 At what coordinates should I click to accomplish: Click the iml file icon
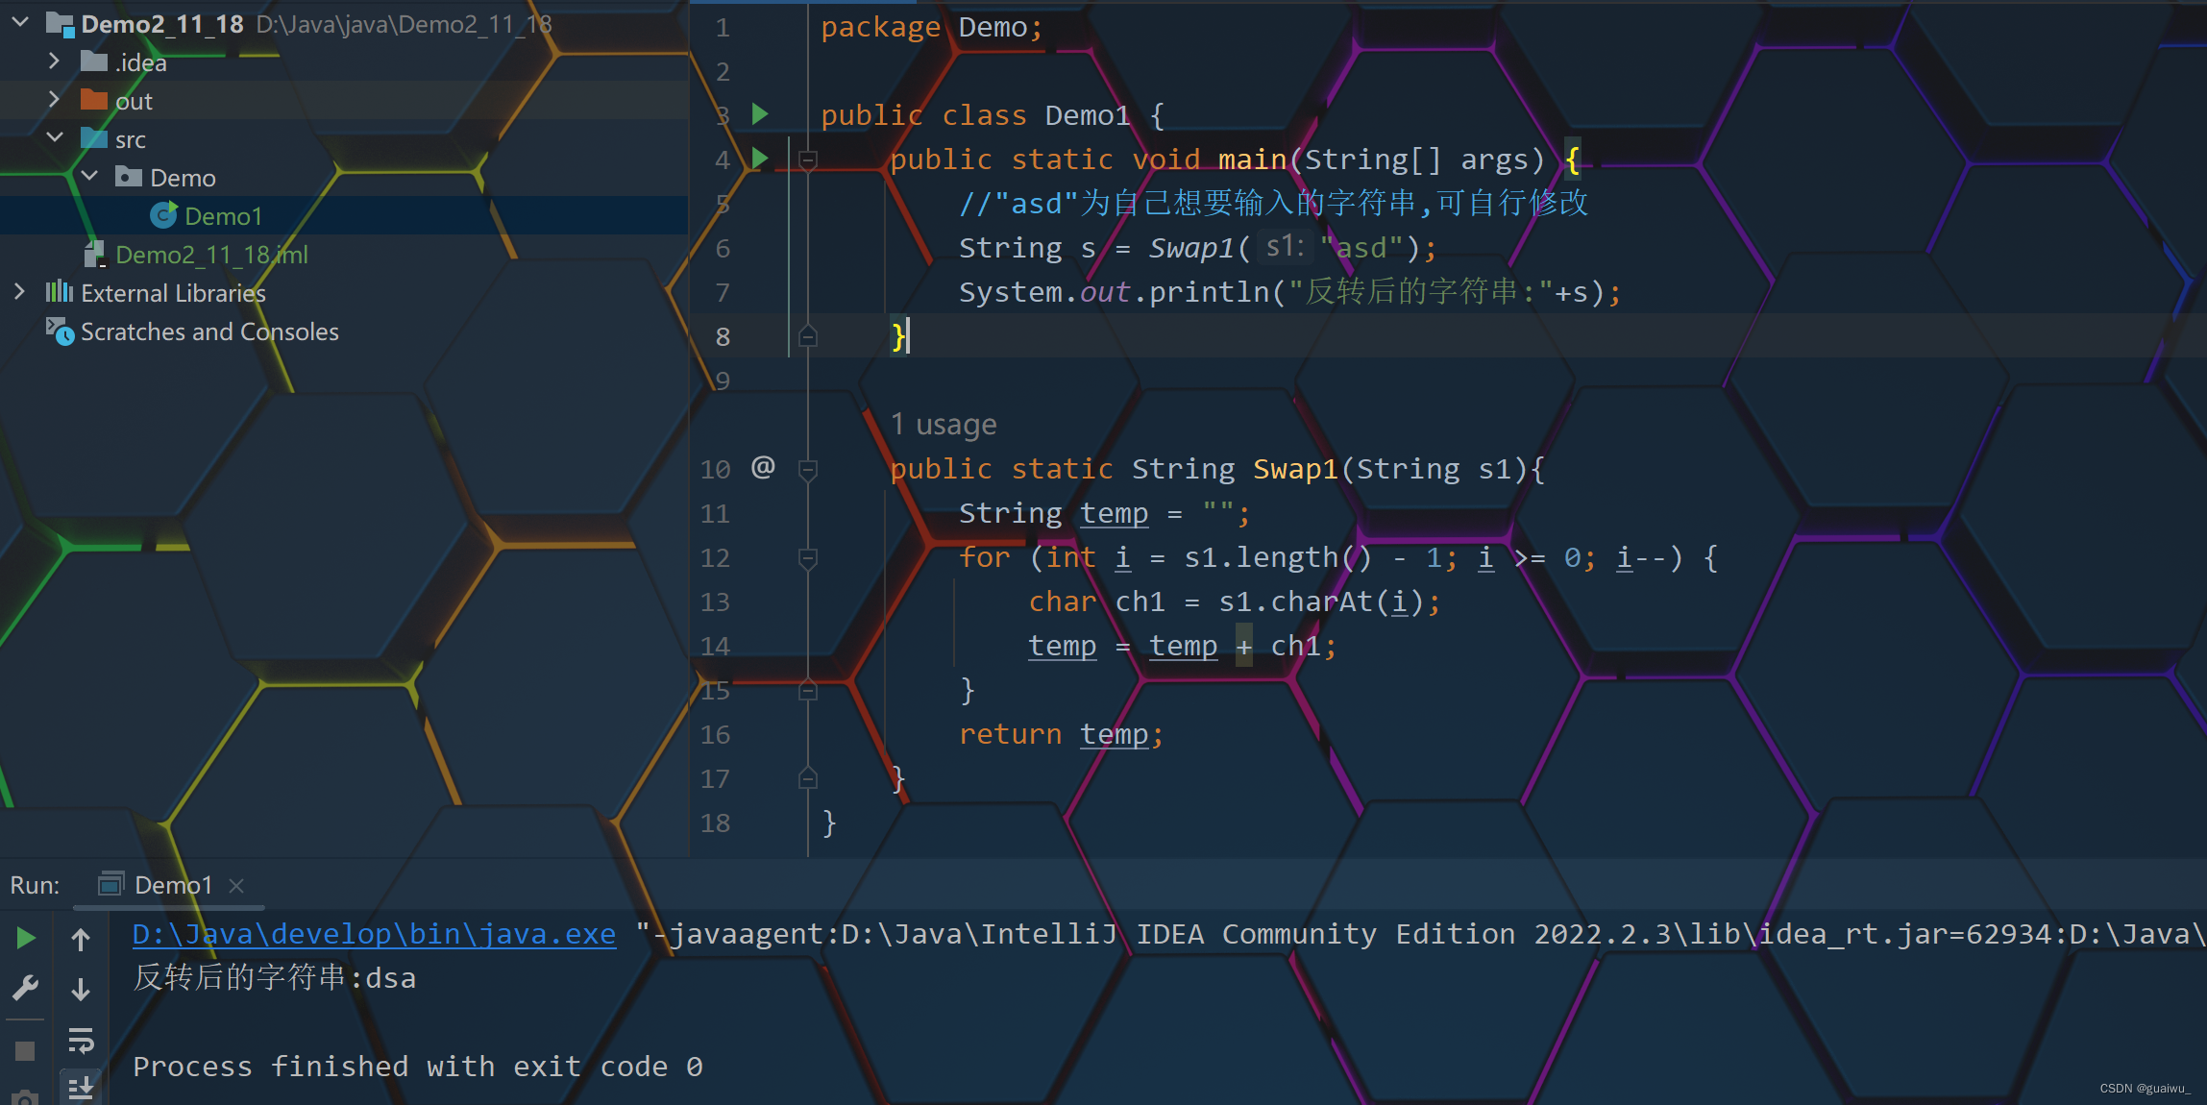(94, 254)
